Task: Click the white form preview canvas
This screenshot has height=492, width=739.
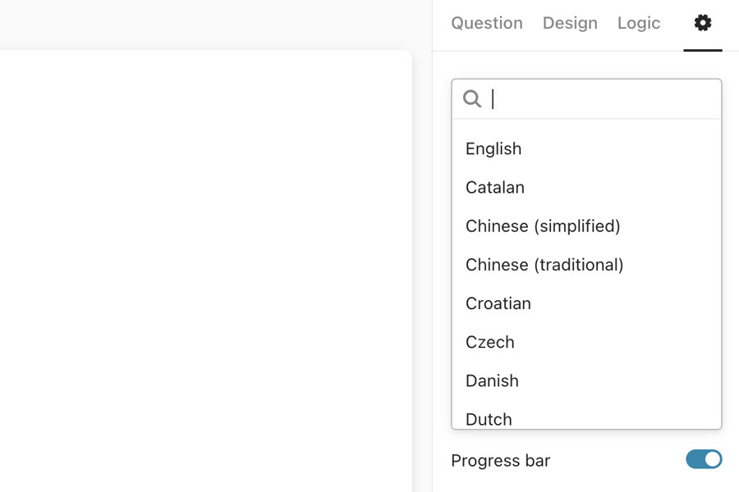Action: 205,271
